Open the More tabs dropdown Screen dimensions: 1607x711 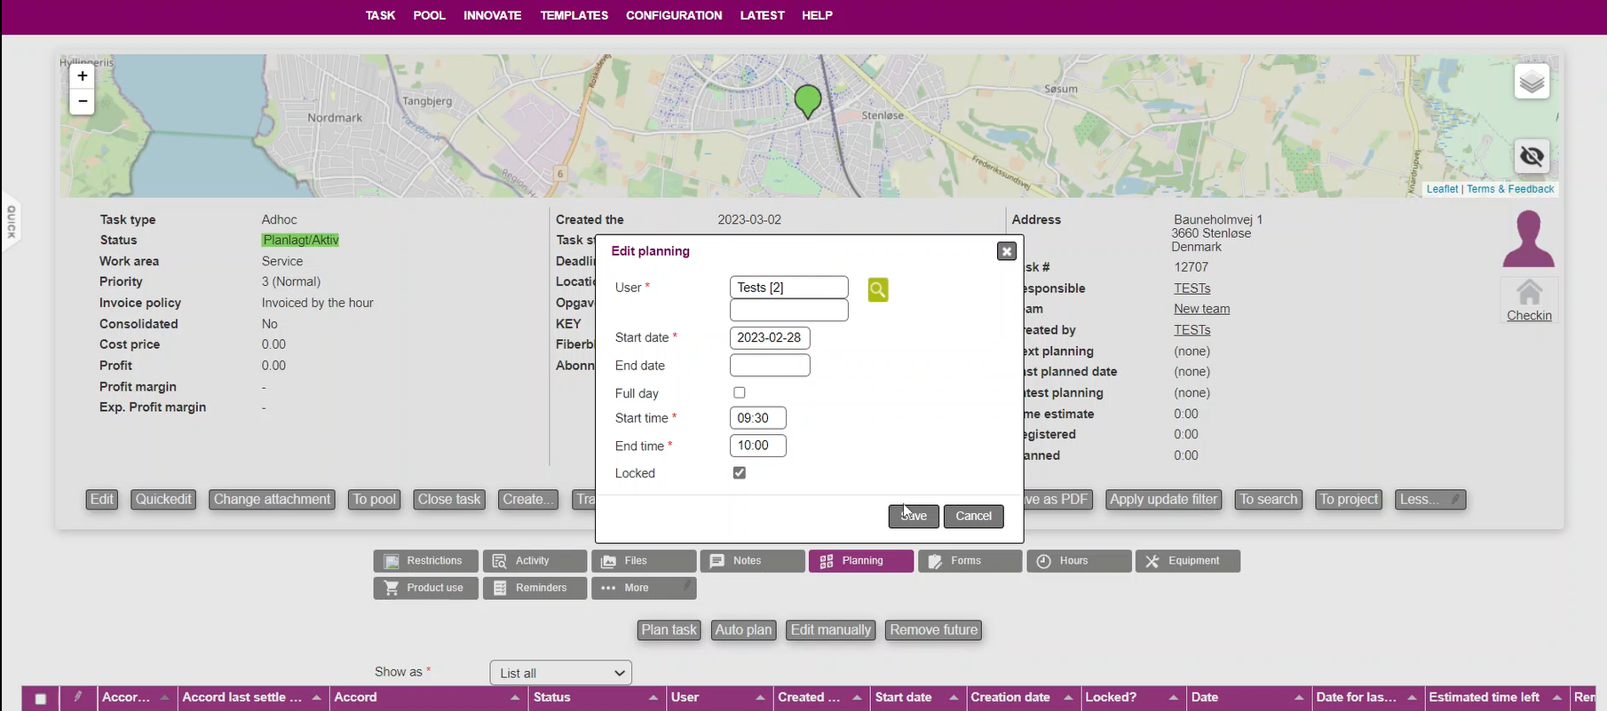click(x=644, y=589)
